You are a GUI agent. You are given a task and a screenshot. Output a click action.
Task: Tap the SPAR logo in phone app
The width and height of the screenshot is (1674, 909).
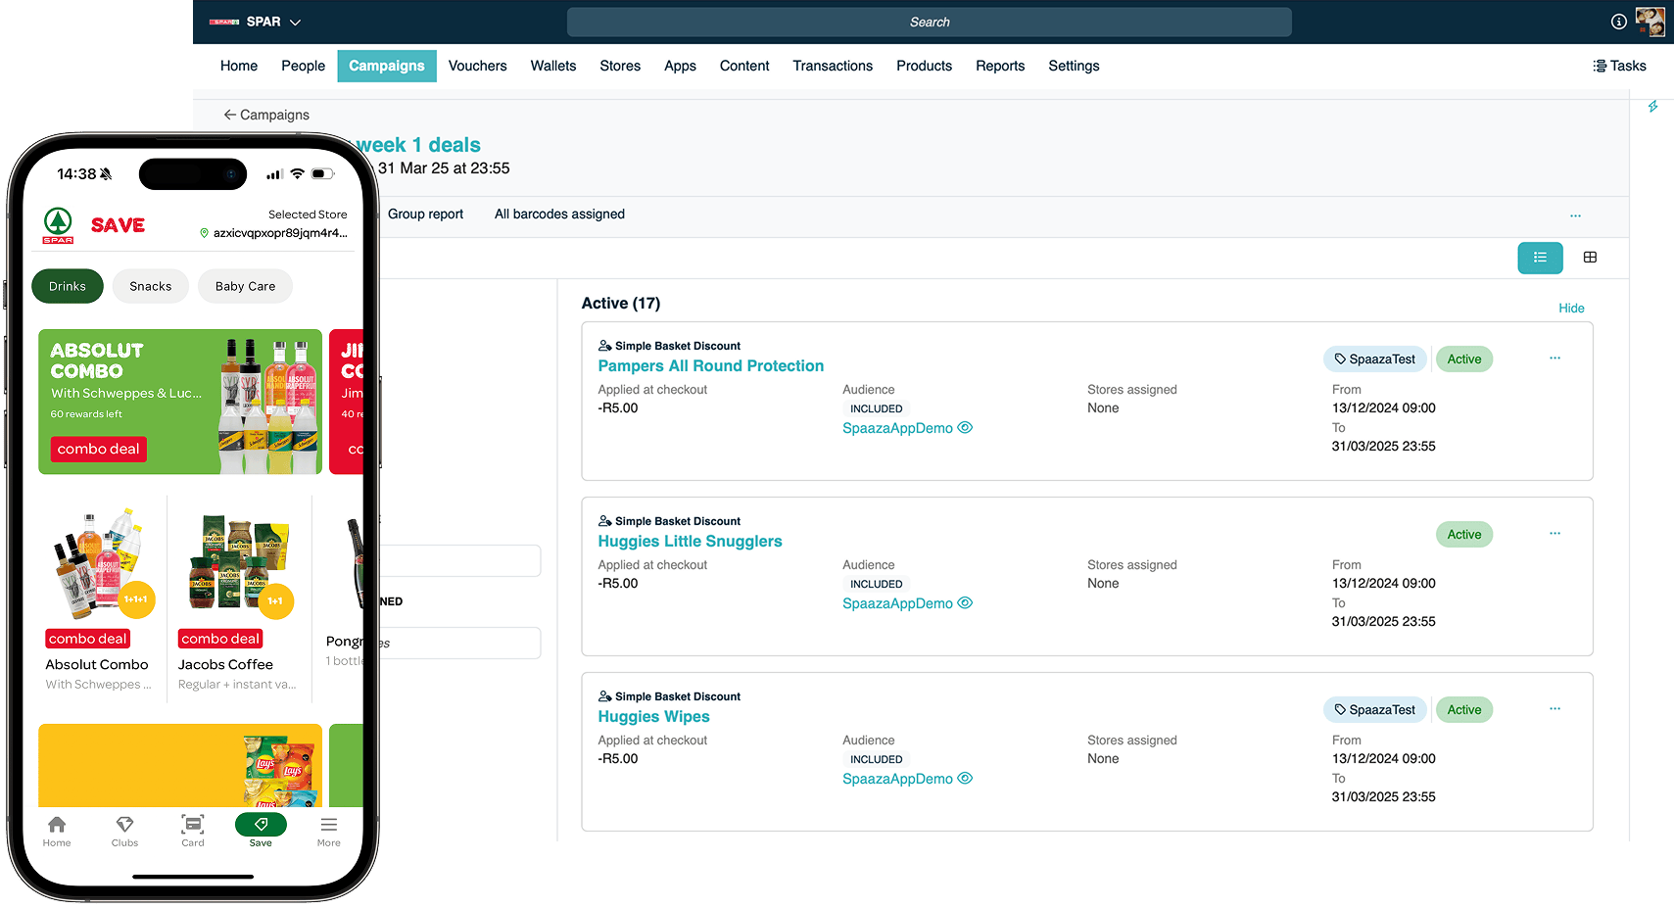click(58, 225)
